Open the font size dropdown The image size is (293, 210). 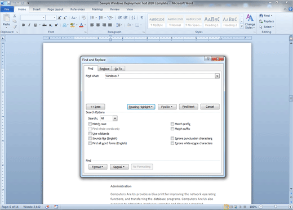click(x=55, y=18)
